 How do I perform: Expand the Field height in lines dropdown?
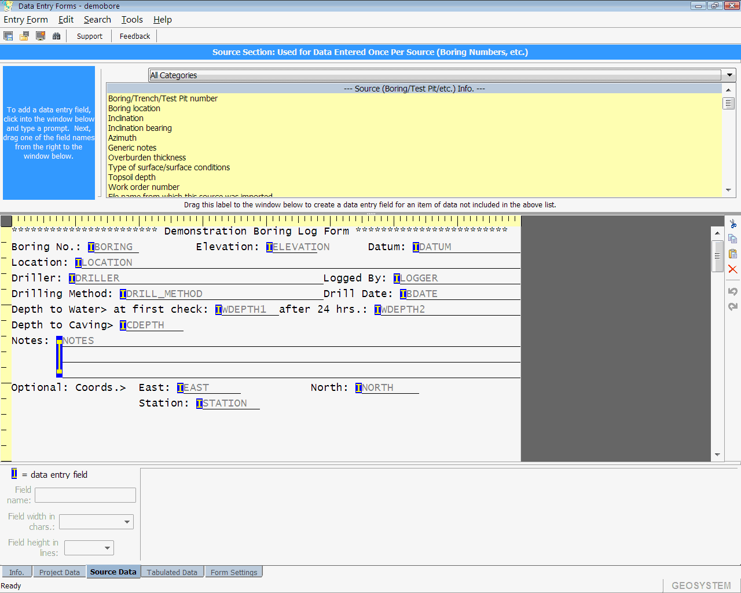[107, 548]
